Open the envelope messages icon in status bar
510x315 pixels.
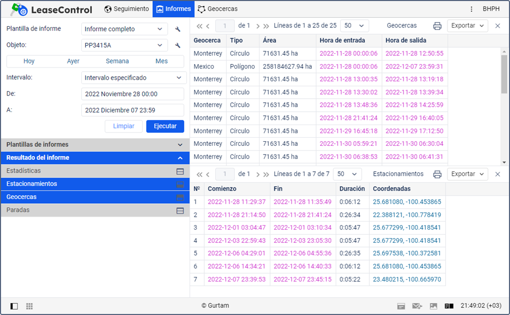(417, 306)
